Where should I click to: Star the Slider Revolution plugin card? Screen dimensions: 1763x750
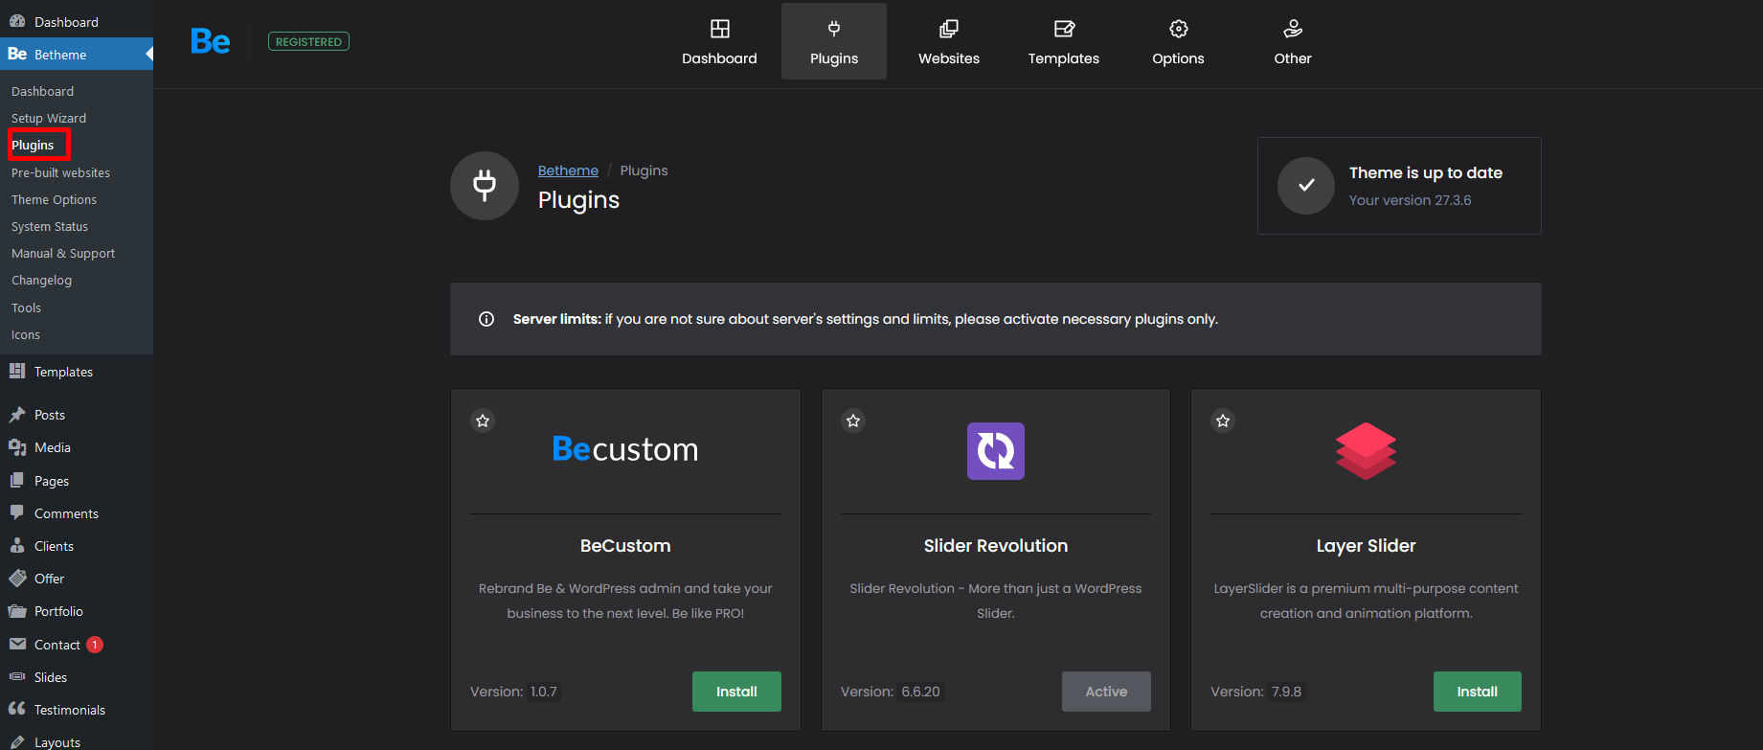pos(853,420)
